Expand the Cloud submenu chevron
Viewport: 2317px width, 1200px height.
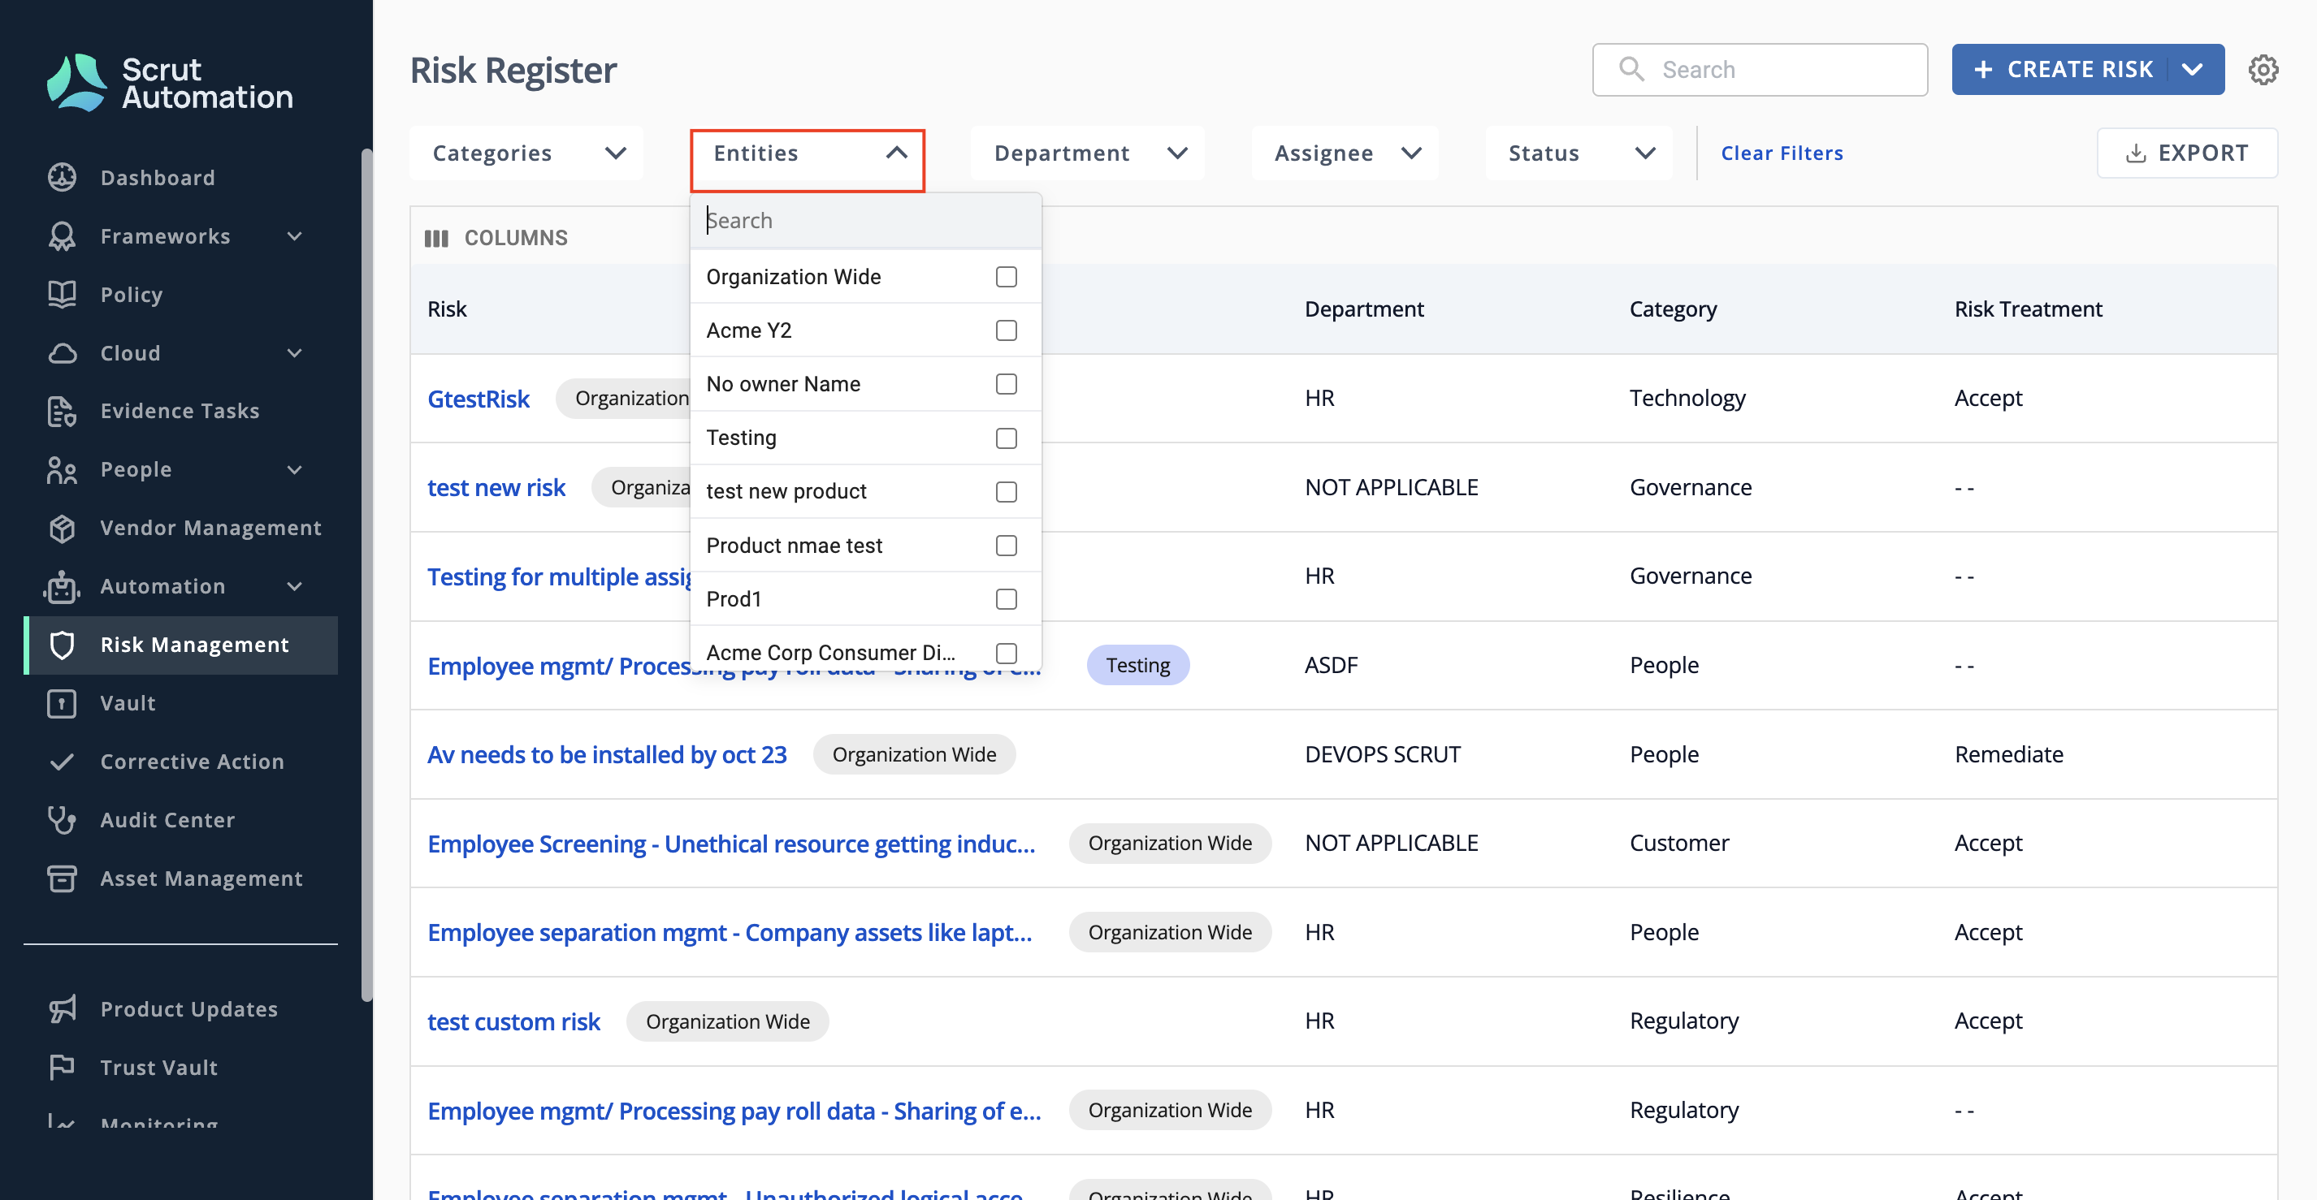pyautogui.click(x=294, y=352)
